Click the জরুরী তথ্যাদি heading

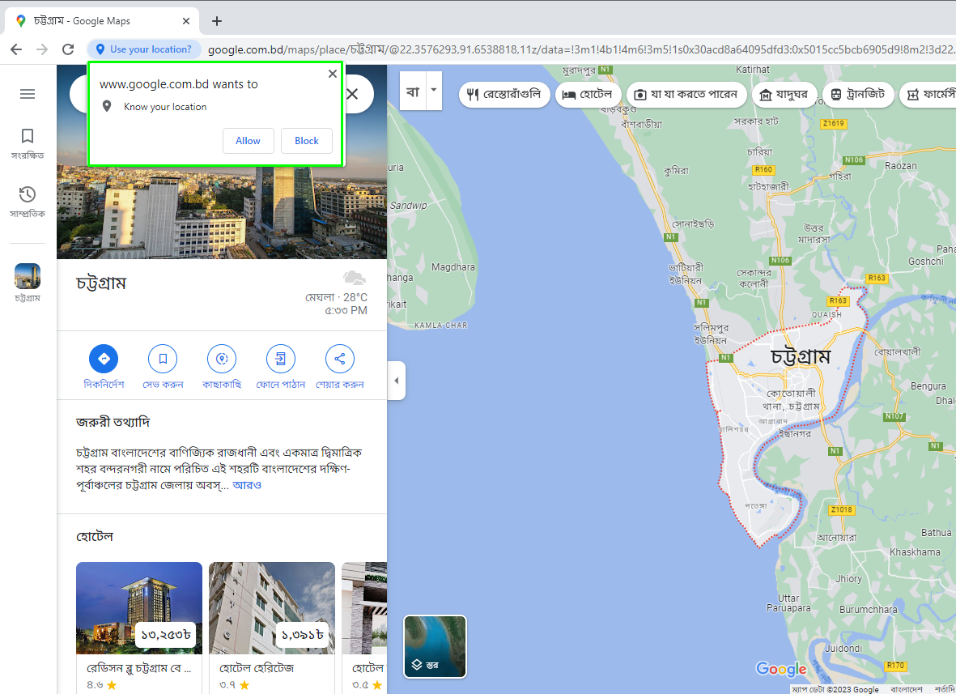pos(113,422)
